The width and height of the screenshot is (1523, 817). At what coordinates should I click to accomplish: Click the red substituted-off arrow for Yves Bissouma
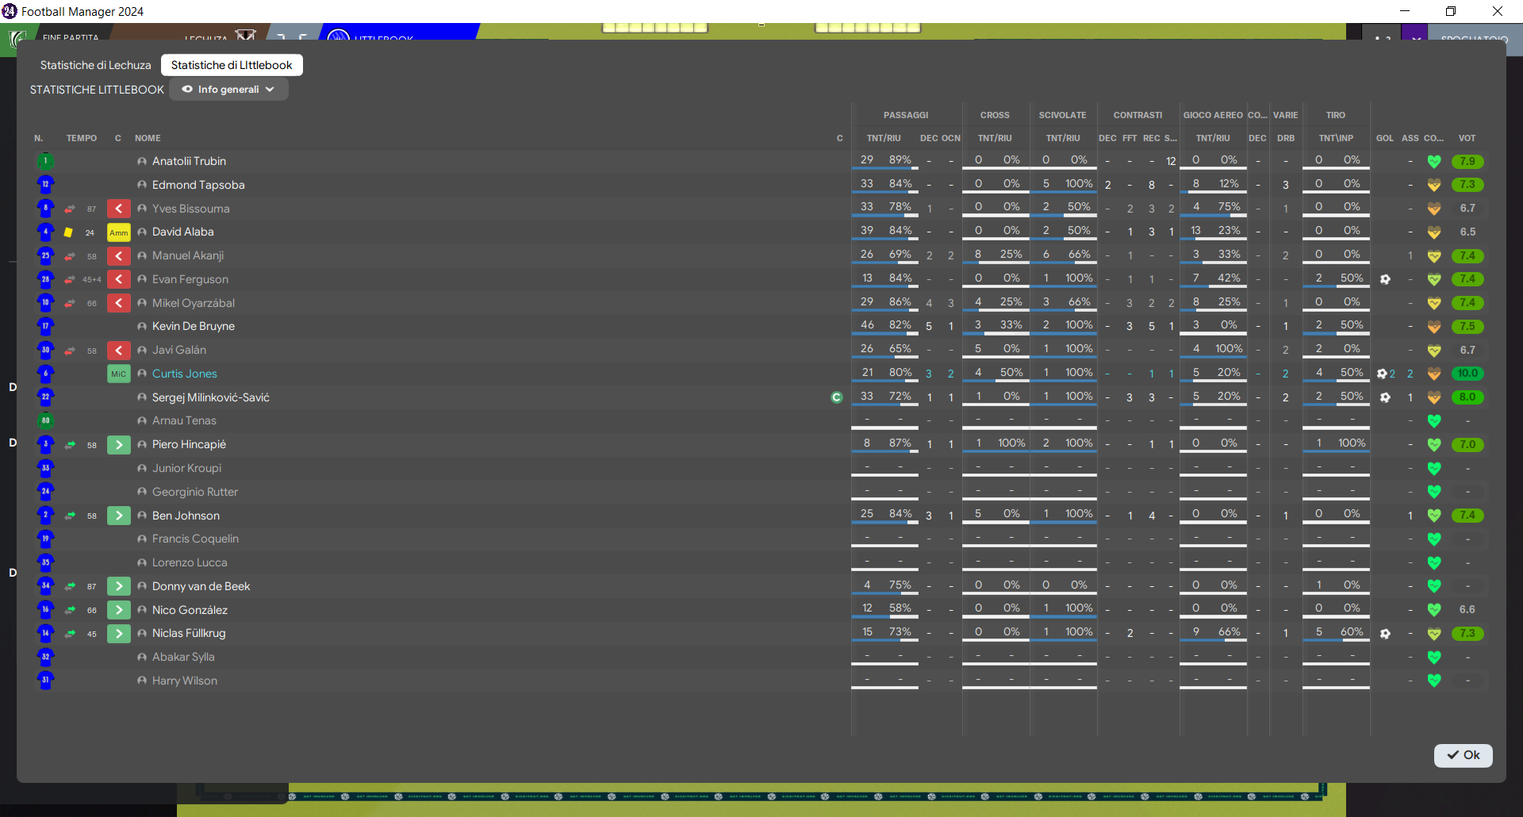coord(118,209)
